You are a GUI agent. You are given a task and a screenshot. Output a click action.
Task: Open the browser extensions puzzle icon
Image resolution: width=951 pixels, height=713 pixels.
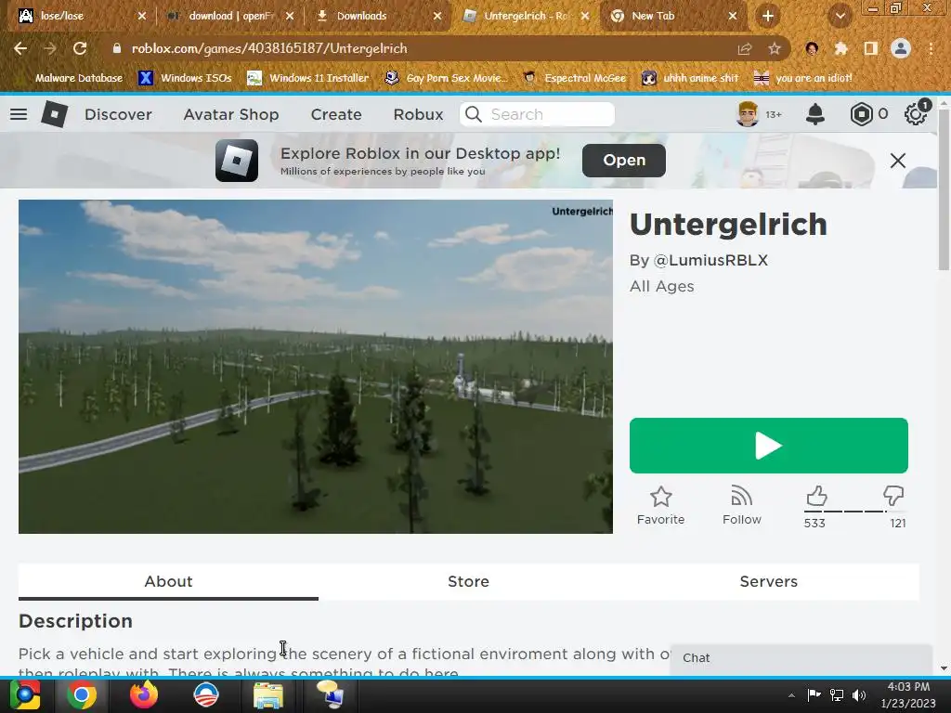click(840, 48)
